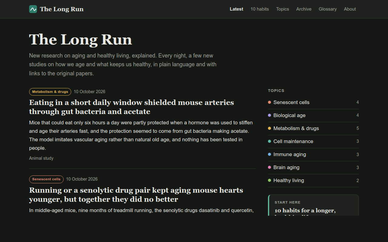Click the 'Animal study' label under the first article
This screenshot has width=388, height=242.
tap(41, 158)
